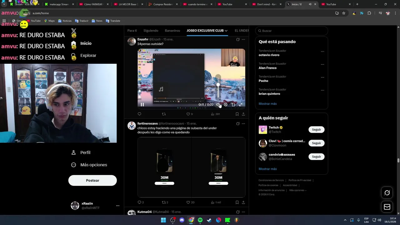The height and width of the screenshot is (225, 400).
Task: Share Enzofrr's post
Action: coord(243,114)
